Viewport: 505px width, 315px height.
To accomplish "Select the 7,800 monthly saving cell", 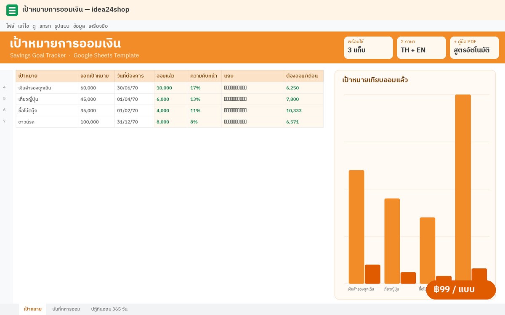I will [303, 99].
